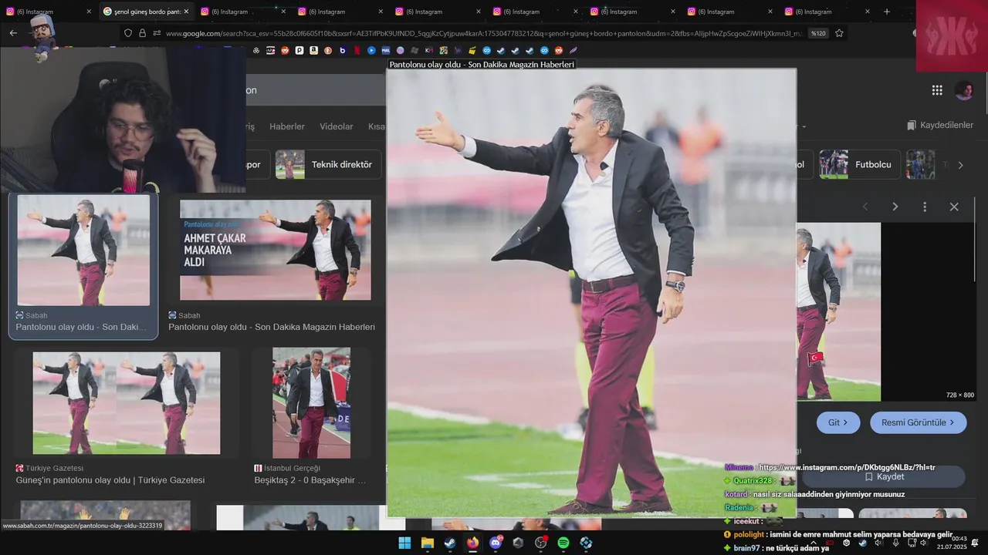Image resolution: width=988 pixels, height=555 pixels.
Task: Open File Explorer from the taskbar
Action: pyautogui.click(x=428, y=543)
